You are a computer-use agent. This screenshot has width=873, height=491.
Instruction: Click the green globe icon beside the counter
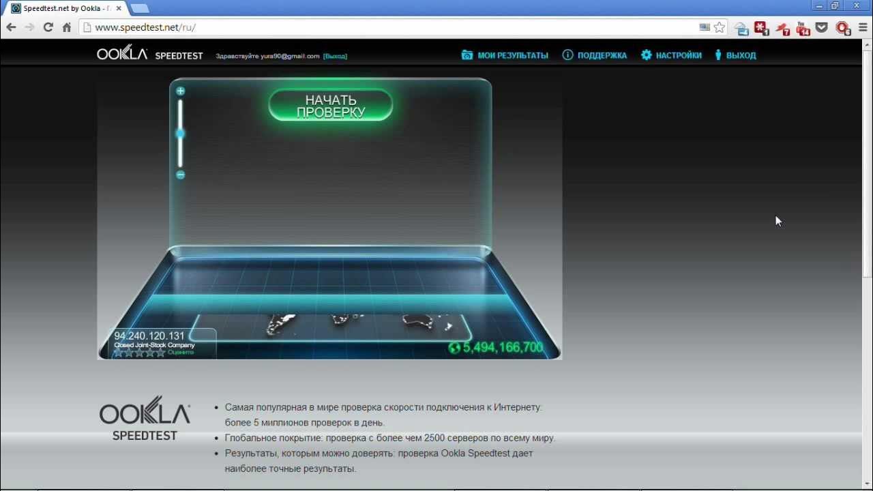[454, 348]
